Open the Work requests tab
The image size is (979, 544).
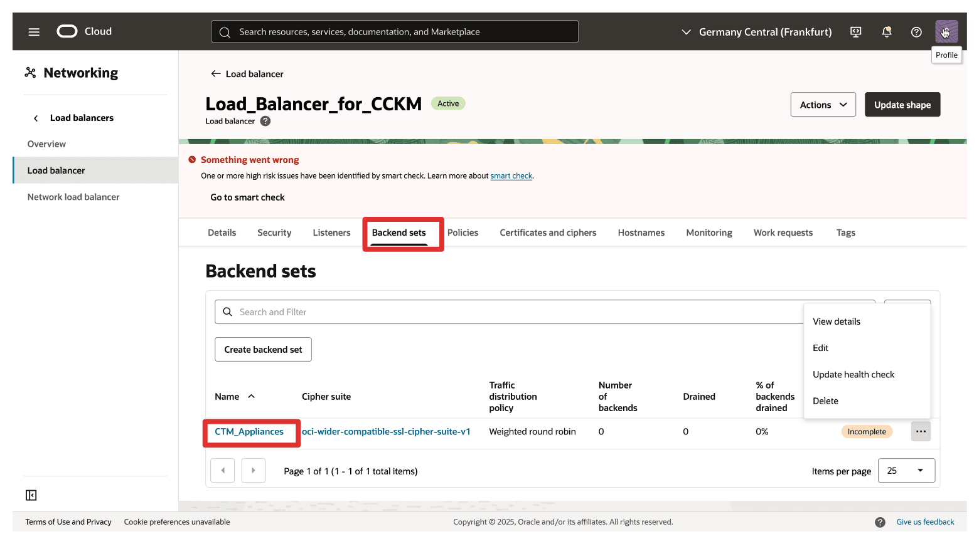click(x=783, y=233)
